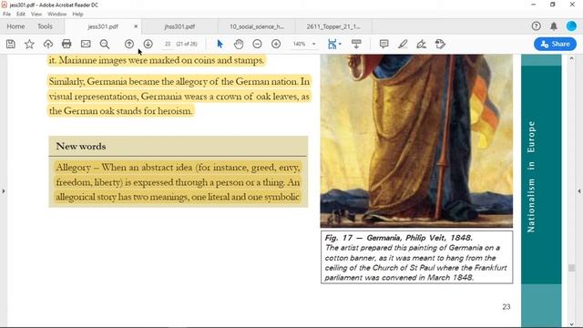Click the highlighted 'Similarly, Germania became the allegory' sentence

179,96
